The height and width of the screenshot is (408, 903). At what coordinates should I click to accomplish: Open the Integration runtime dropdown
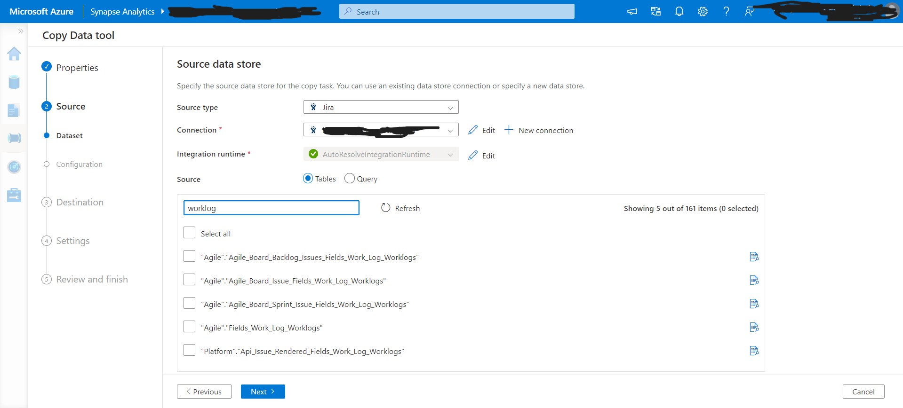click(381, 154)
